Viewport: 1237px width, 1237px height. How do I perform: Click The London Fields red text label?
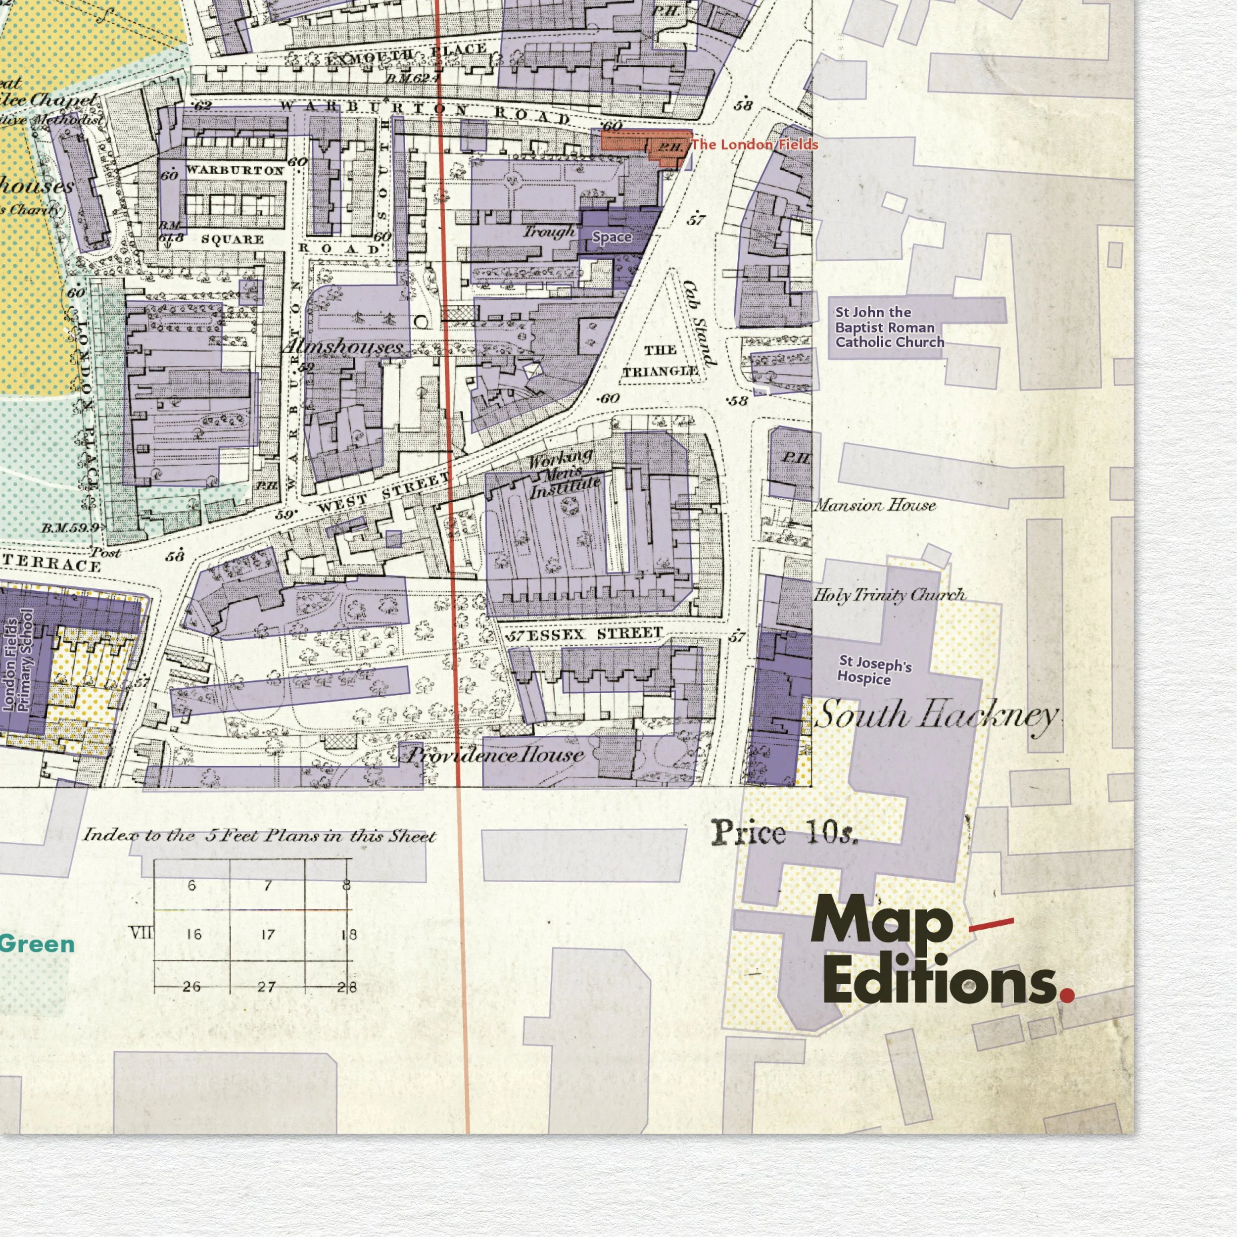755,143
